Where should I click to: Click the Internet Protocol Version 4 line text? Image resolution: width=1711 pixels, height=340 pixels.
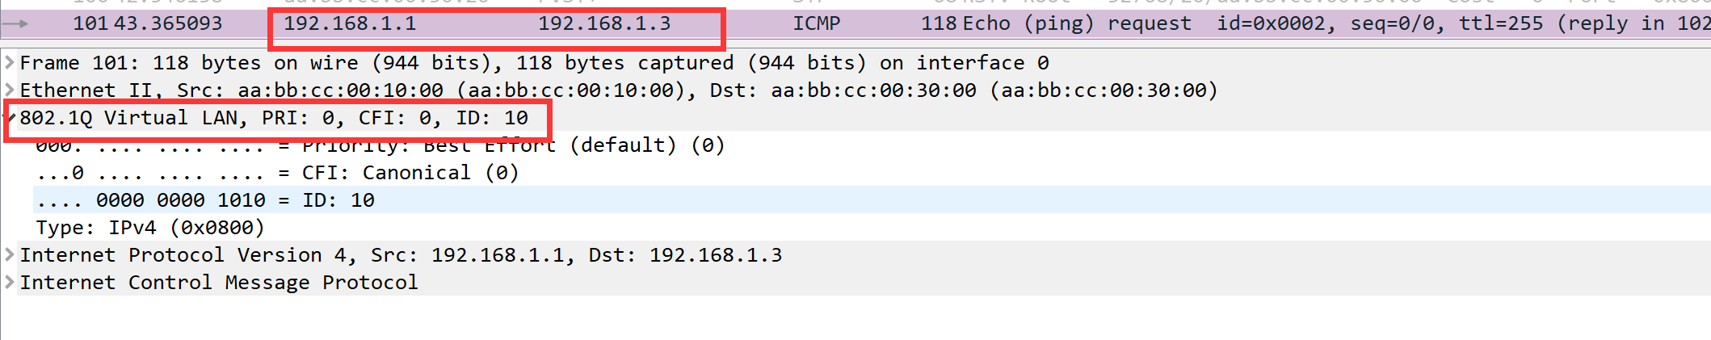pyautogui.click(x=401, y=255)
